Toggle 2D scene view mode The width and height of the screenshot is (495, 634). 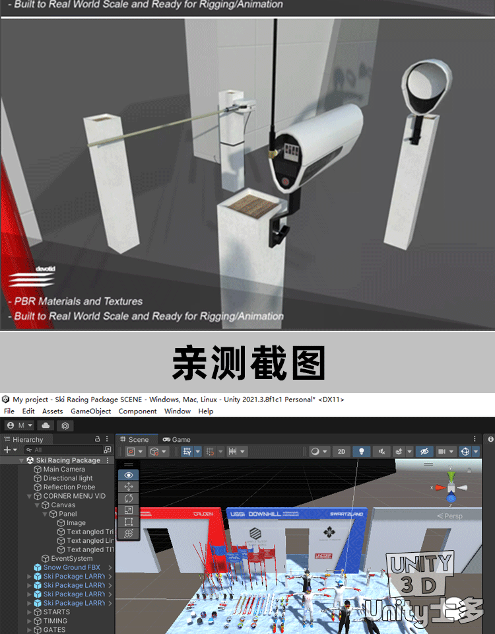(x=341, y=452)
